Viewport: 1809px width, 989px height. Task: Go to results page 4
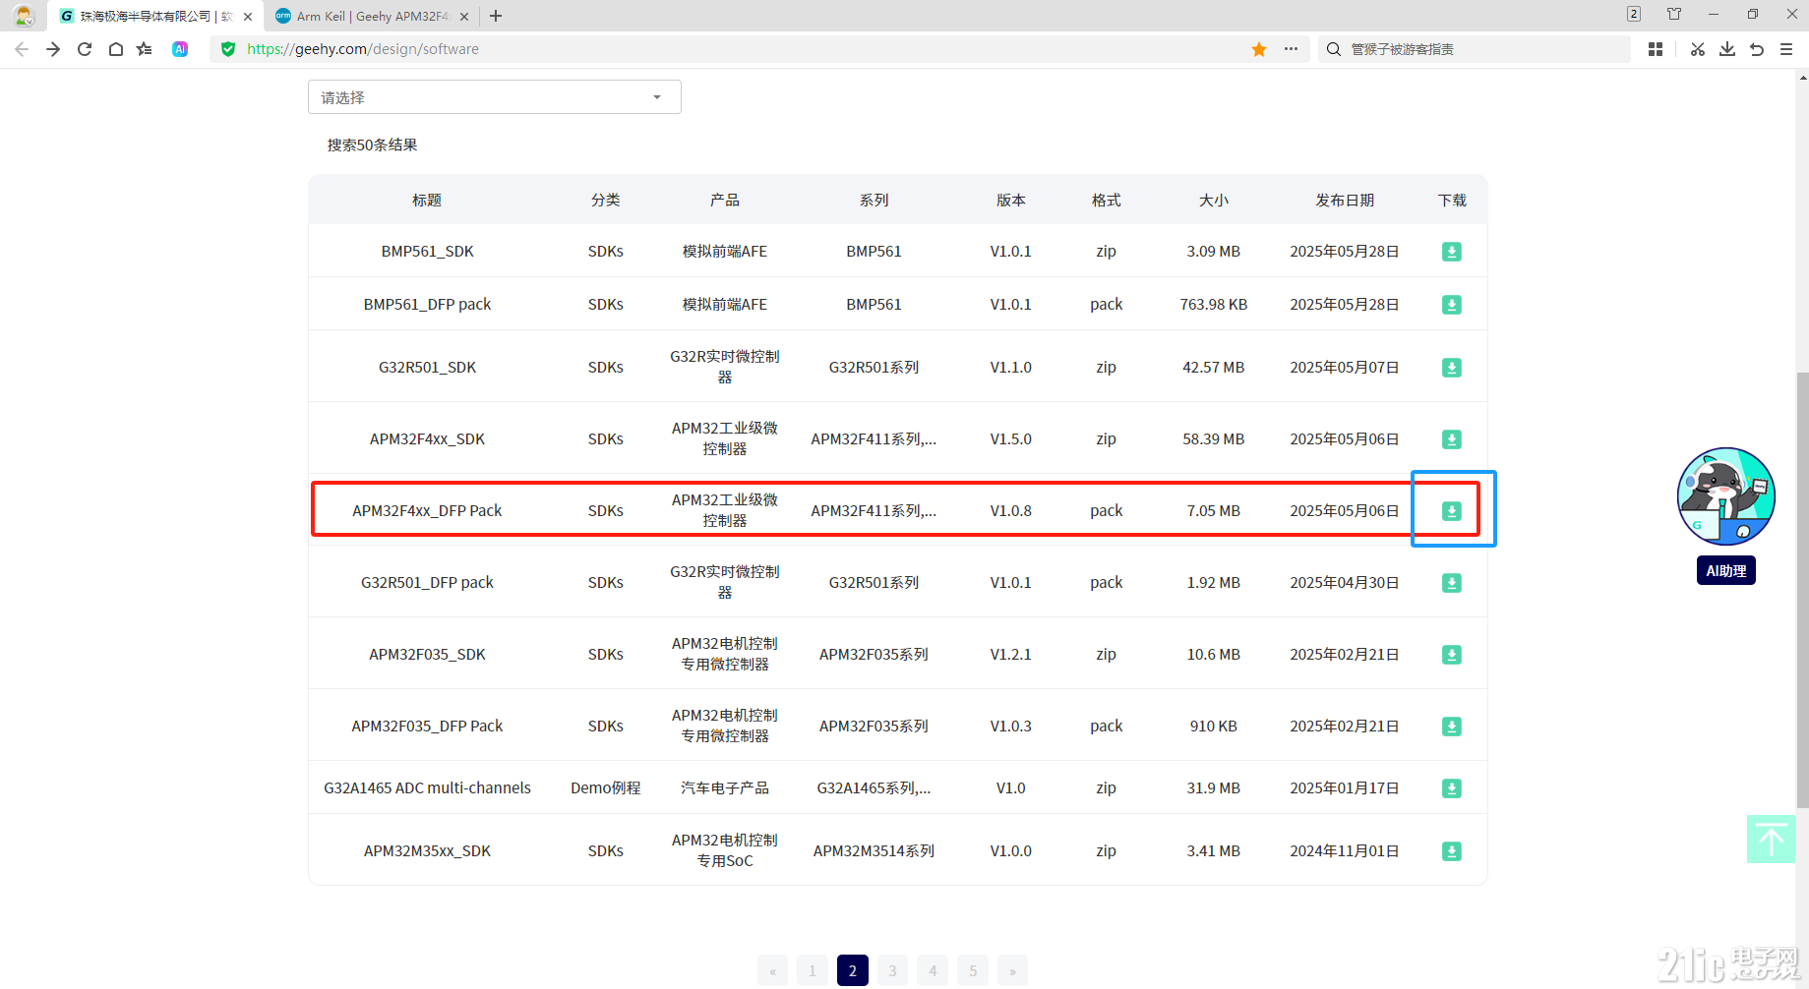pos(933,970)
